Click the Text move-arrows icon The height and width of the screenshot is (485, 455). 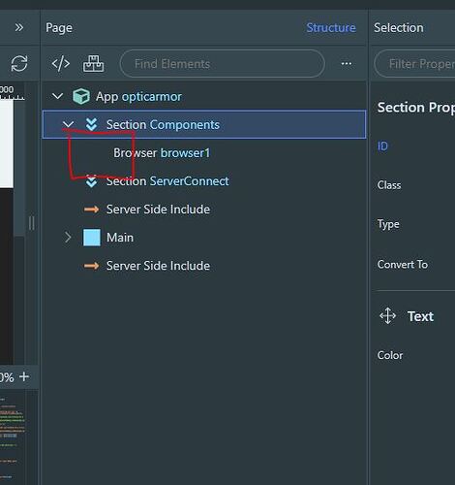387,316
